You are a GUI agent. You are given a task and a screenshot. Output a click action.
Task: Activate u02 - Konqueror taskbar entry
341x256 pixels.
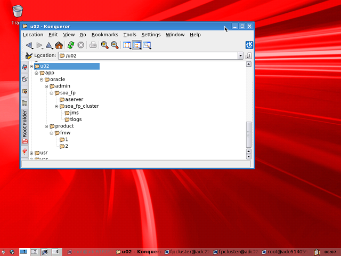pos(139,252)
